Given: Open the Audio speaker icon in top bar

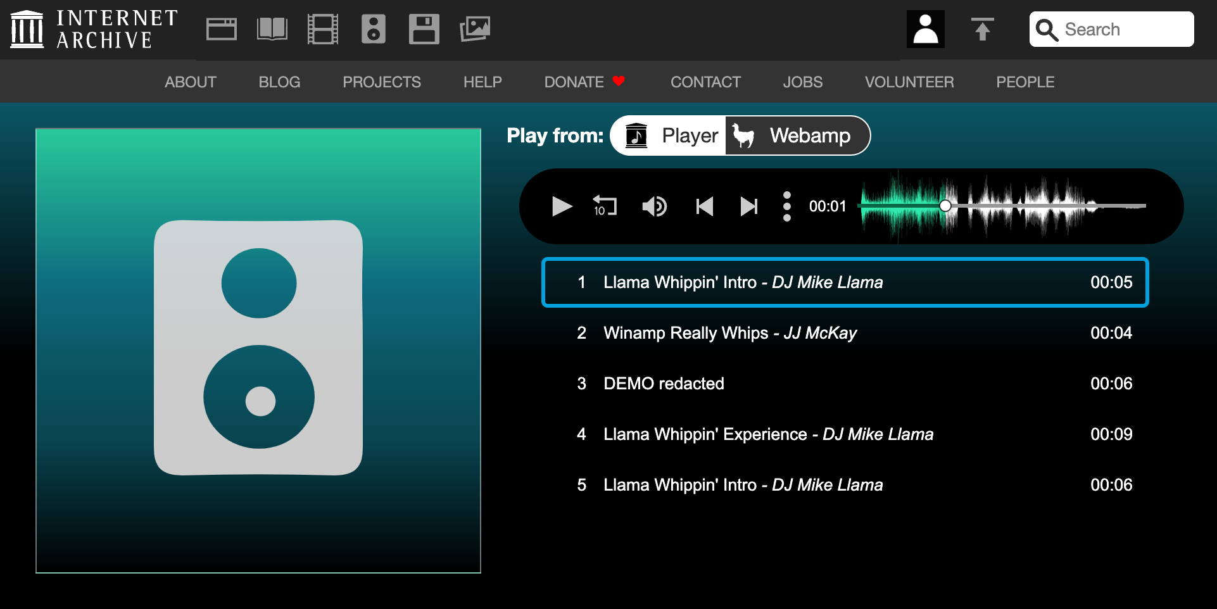Looking at the screenshot, I should 374,29.
